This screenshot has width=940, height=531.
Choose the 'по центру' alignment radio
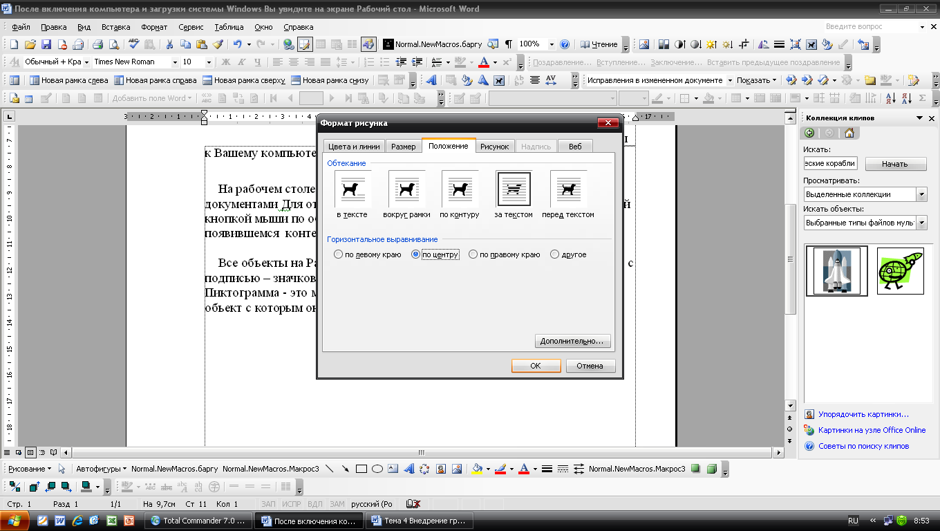415,254
